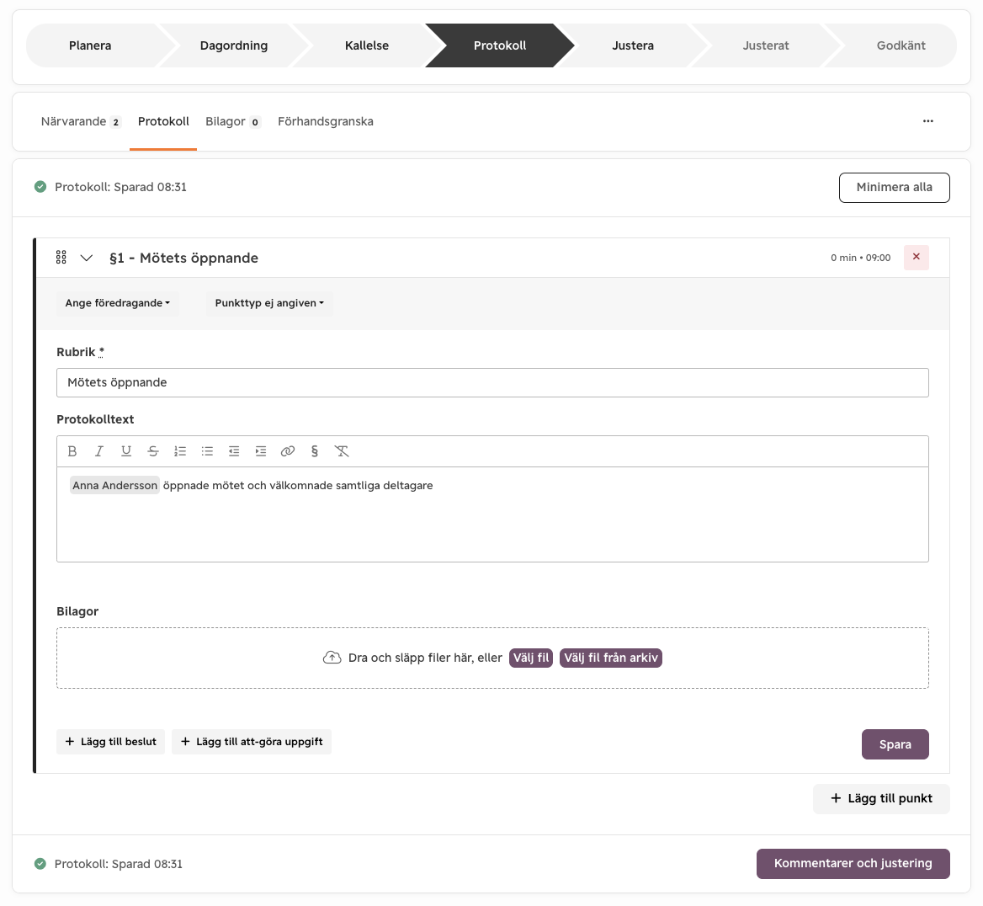983x906 pixels.
Task: Click the drag handle icon beside §1
Action: [x=61, y=258]
